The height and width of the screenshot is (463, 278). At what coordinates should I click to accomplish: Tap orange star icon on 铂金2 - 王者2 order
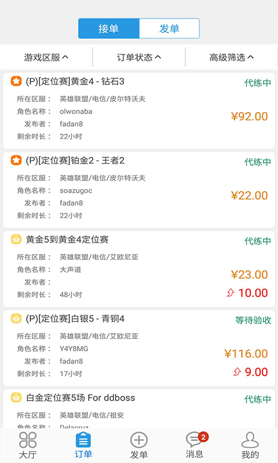click(x=16, y=160)
